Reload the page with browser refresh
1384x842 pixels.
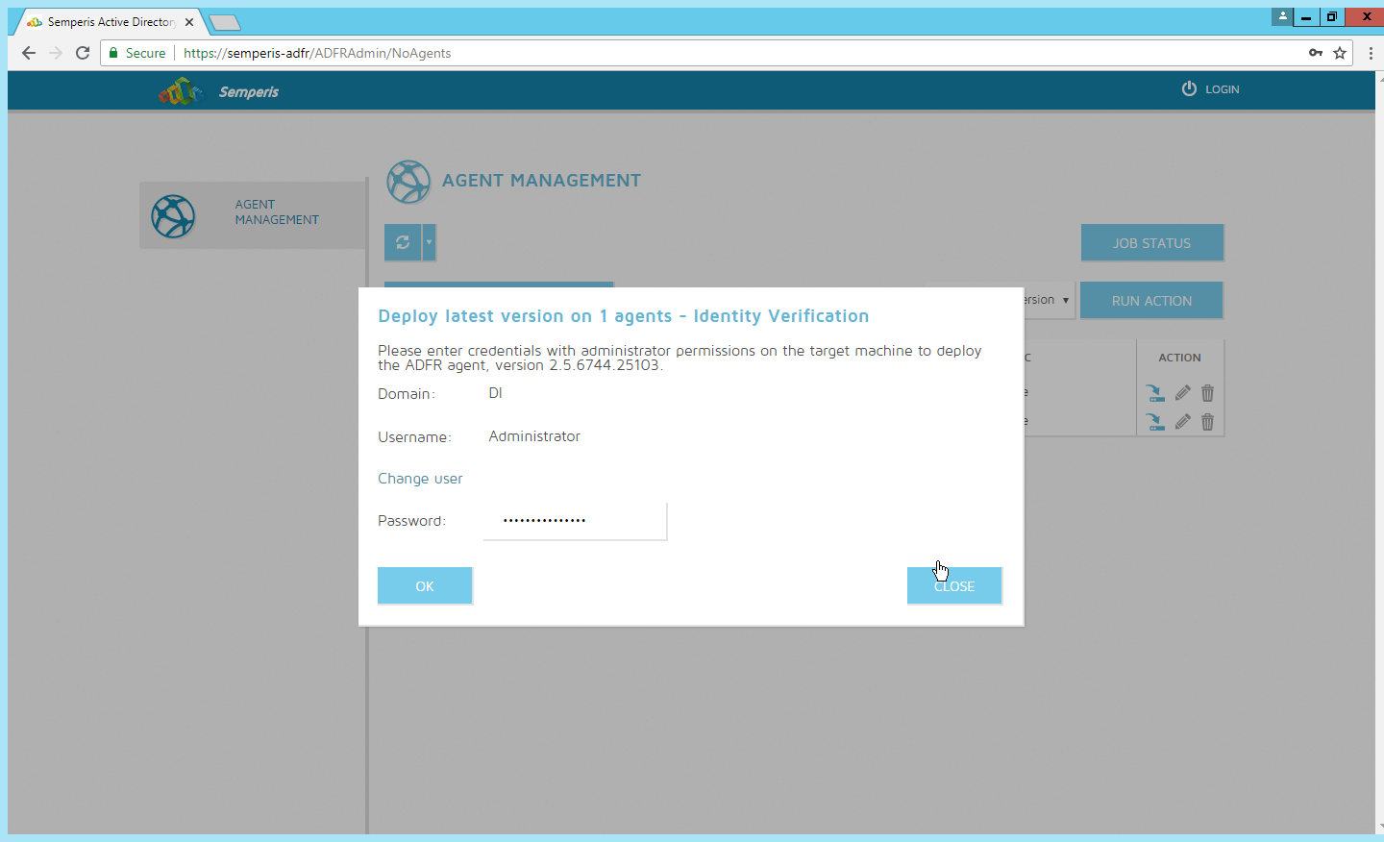click(x=83, y=53)
